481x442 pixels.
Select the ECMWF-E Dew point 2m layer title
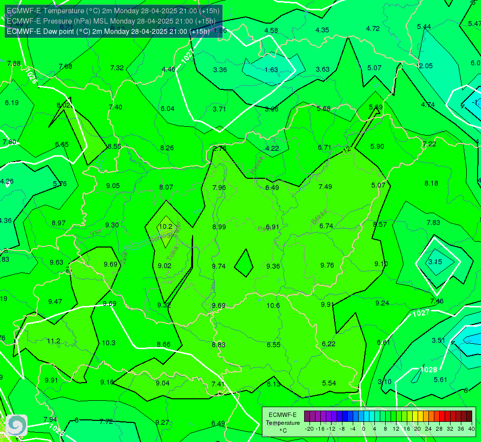pyautogui.click(x=108, y=31)
